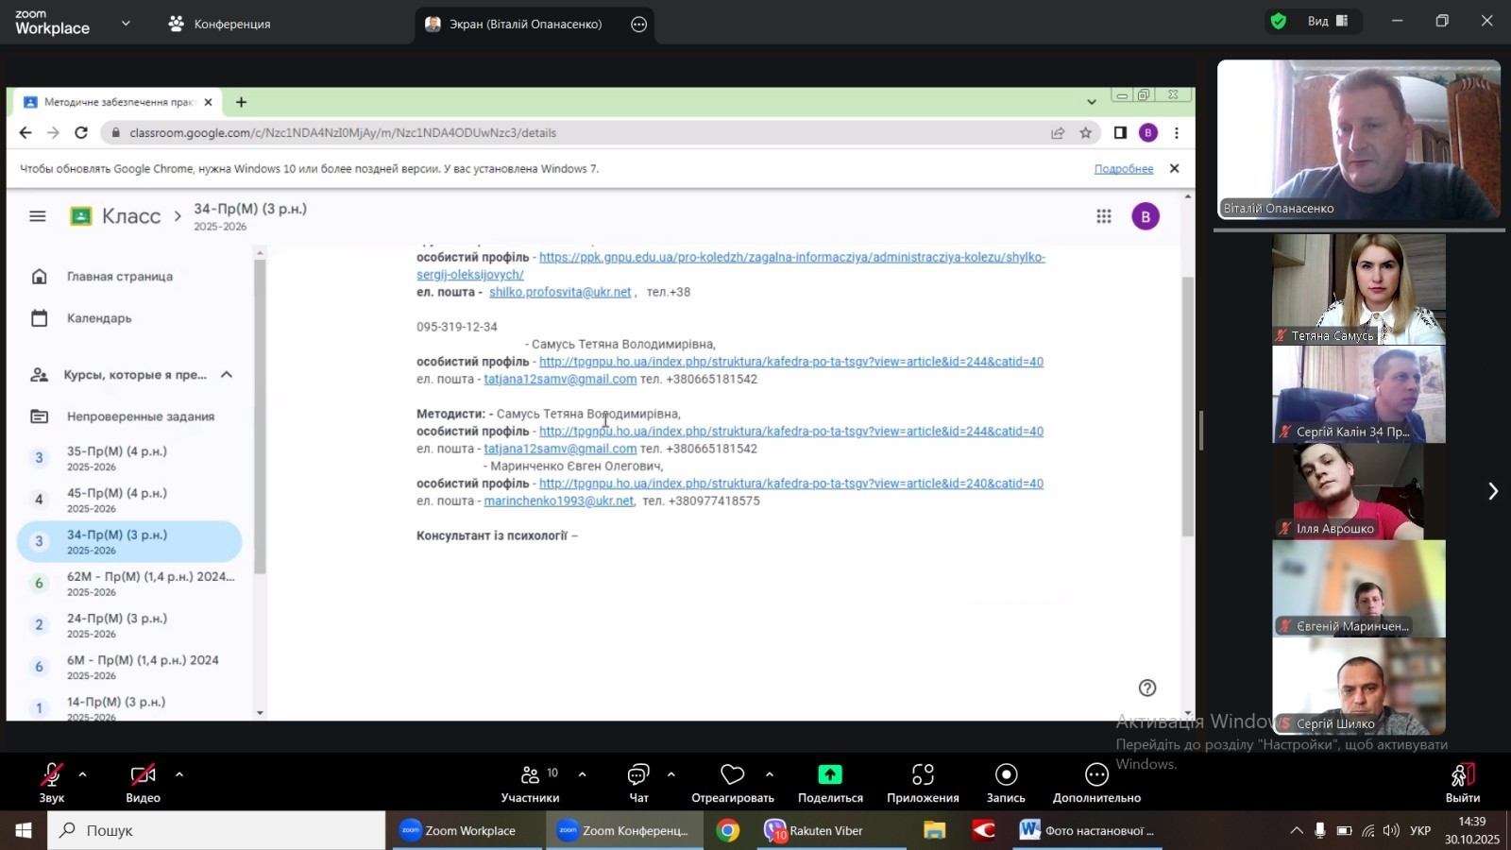Open Zoom Apps panel
Viewport: 1511px width, 850px height.
pos(922,782)
